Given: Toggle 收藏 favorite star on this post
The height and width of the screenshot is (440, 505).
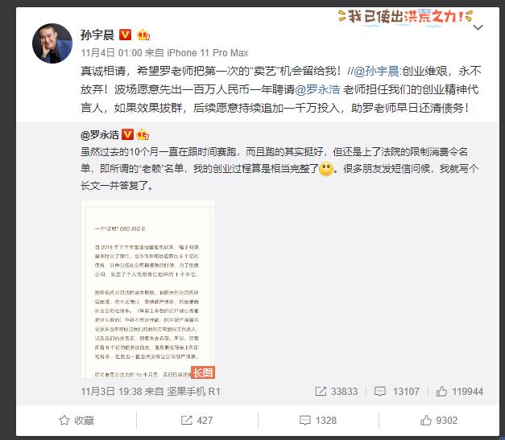Looking at the screenshot, I should 77,421.
